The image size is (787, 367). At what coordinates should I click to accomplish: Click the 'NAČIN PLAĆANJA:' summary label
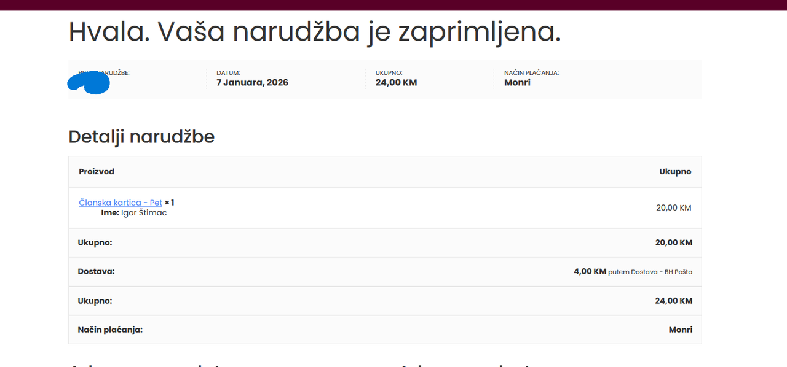[531, 73]
